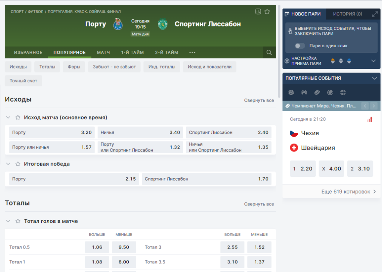Choose gray odds-change acceptance arrows
This screenshot has height=272, width=382.
pyautogui.click(x=341, y=61)
